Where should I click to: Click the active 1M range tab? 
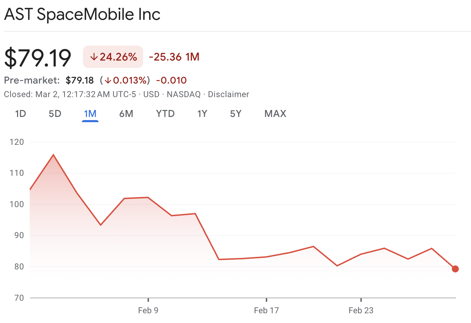(x=90, y=114)
